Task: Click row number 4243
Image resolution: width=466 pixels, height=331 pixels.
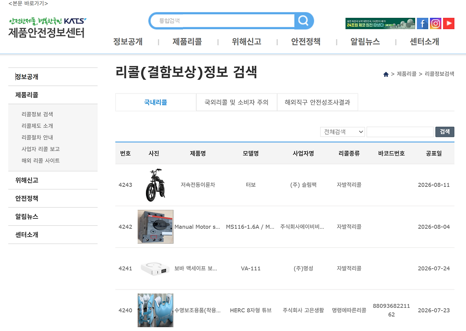Action: 125,185
